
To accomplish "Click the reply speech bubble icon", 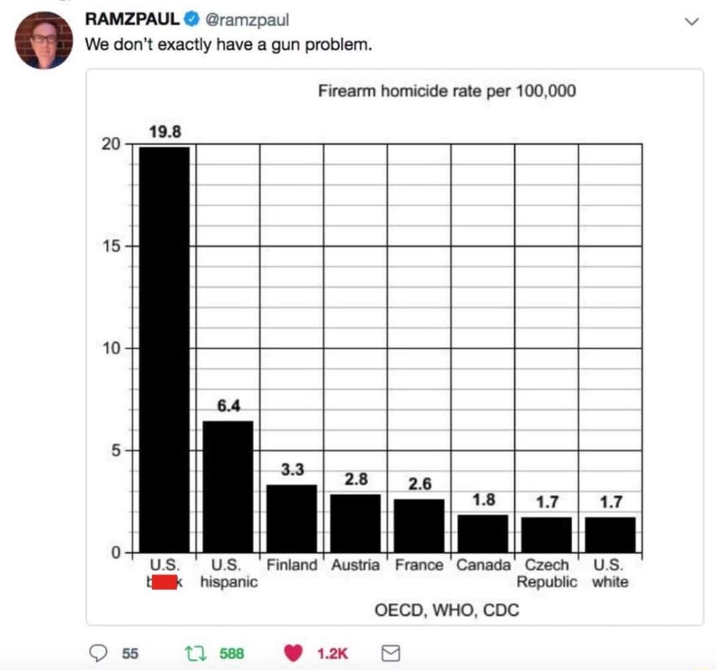I will pos(97,654).
